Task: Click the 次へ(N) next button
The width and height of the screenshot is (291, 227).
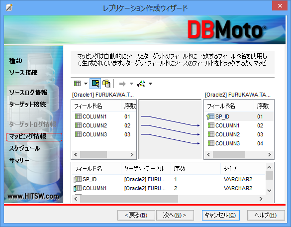Action: coord(175,215)
